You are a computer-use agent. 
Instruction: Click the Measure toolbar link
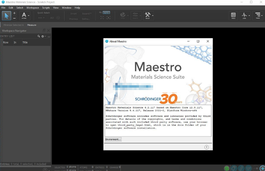point(32,25)
